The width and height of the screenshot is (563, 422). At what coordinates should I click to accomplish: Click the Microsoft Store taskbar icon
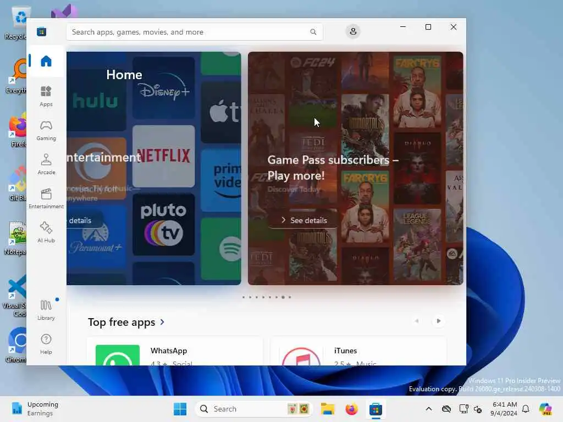point(376,409)
